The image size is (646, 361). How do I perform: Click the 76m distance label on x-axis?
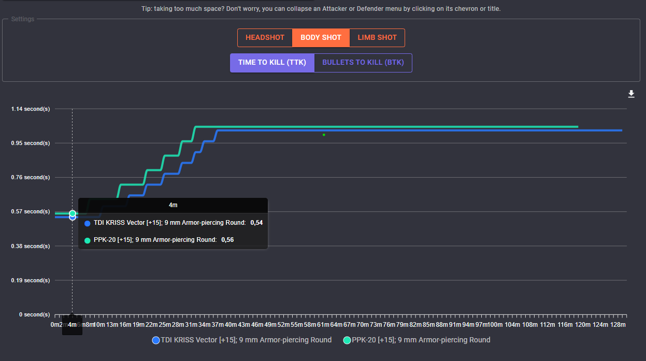tap(390, 325)
